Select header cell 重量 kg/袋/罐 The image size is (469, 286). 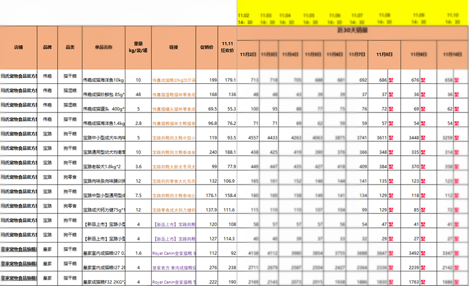tap(138, 47)
